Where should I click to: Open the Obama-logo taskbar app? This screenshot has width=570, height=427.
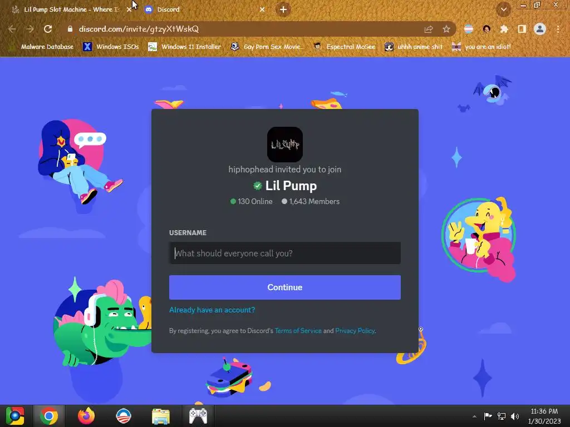[123, 416]
